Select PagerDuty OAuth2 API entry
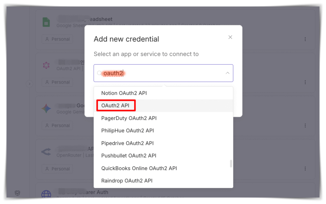This screenshot has height=204, width=326. 129,118
